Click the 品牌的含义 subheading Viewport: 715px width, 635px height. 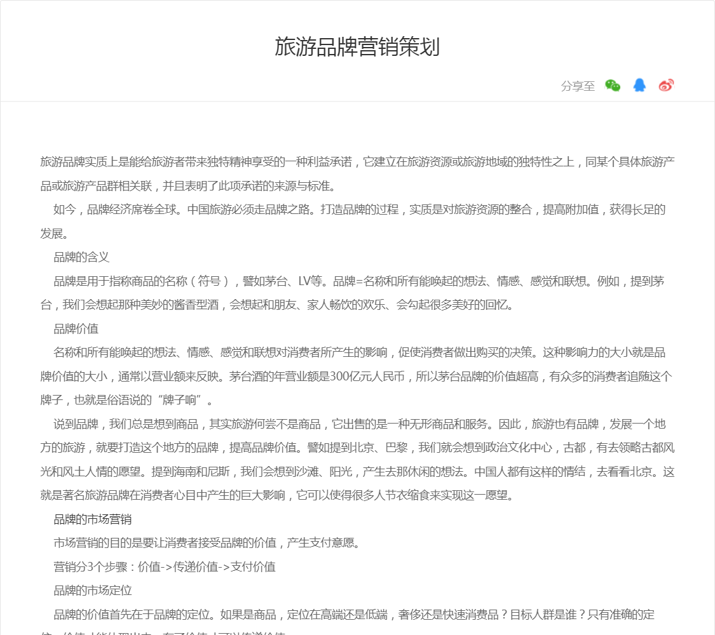[81, 257]
